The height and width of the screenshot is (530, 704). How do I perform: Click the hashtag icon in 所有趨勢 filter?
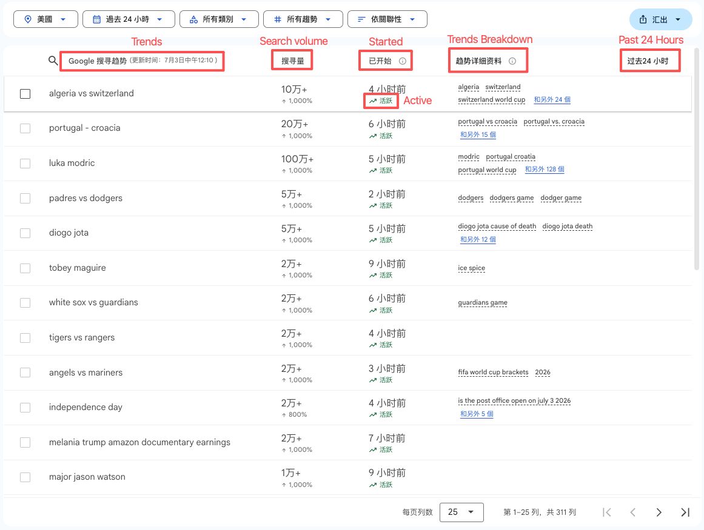(x=278, y=19)
